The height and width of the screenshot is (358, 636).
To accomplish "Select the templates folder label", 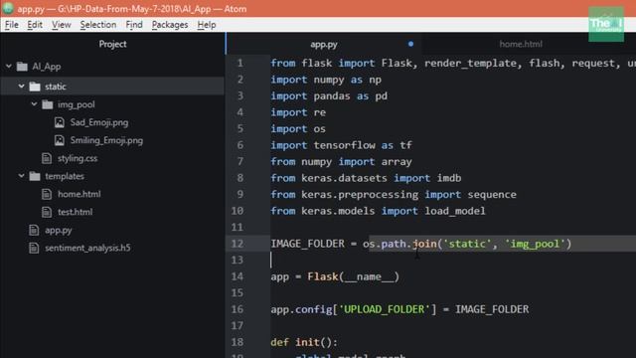I will click(x=65, y=176).
